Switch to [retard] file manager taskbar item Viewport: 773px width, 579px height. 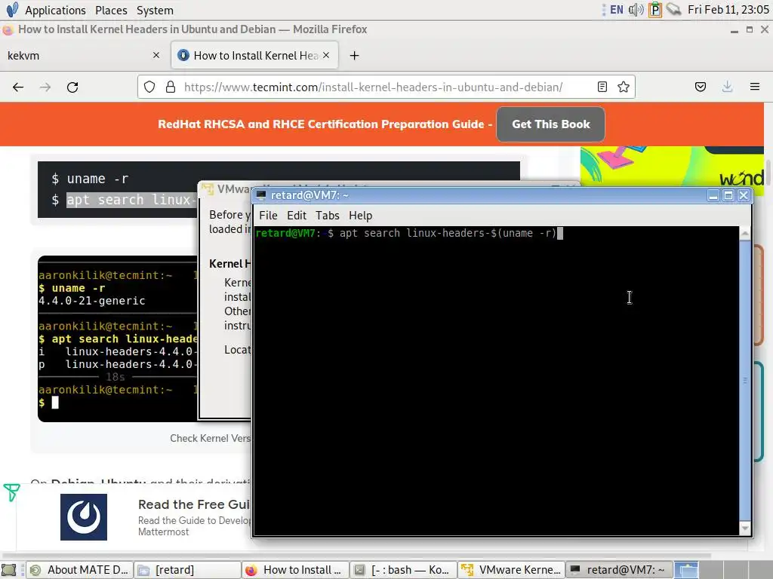coord(187,570)
